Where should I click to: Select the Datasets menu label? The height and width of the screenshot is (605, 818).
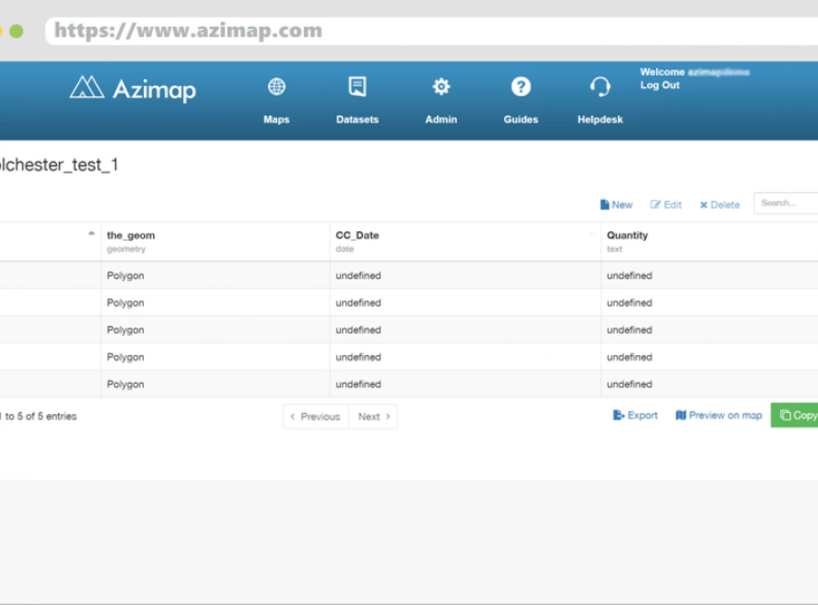357,120
